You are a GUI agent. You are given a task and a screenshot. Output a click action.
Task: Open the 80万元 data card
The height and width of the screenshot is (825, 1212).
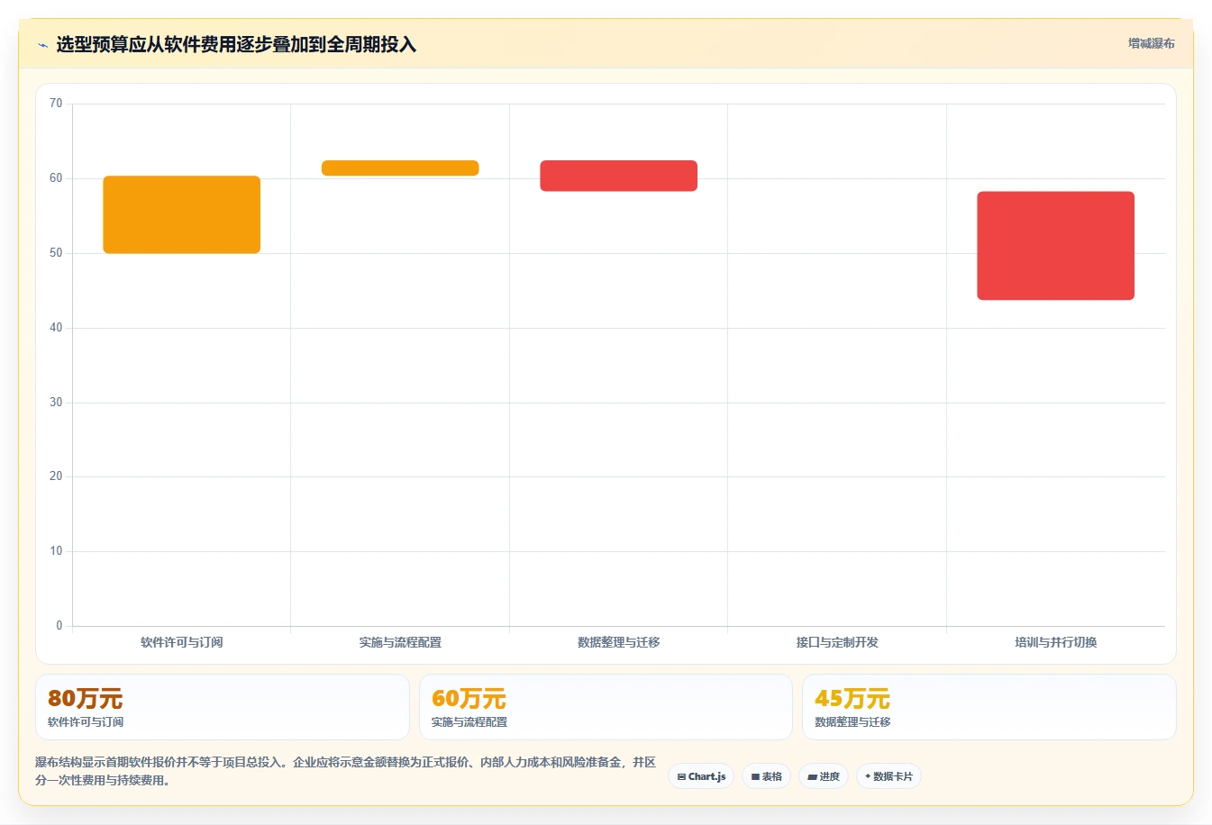click(223, 707)
